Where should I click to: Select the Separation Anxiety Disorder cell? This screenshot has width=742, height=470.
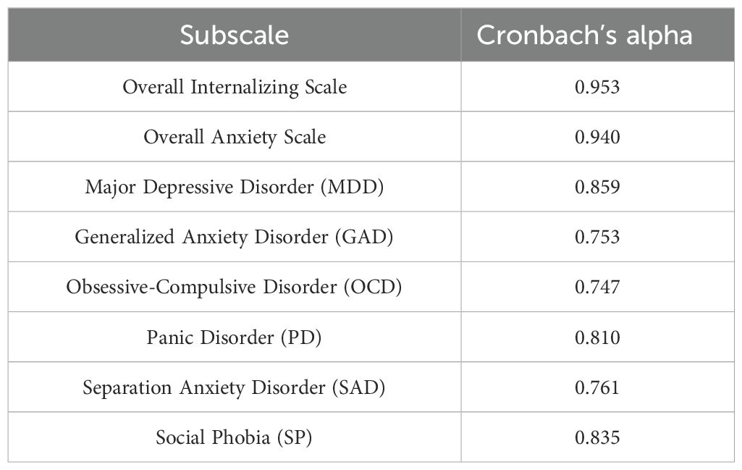tap(235, 387)
